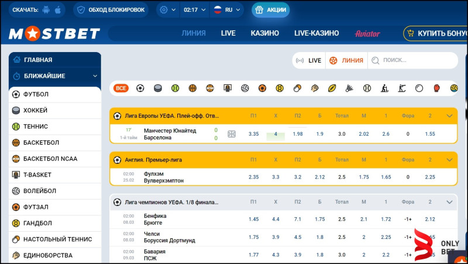Click the КУПИТЬ БОНУС button
This screenshot has height=264, width=468.
(436, 33)
